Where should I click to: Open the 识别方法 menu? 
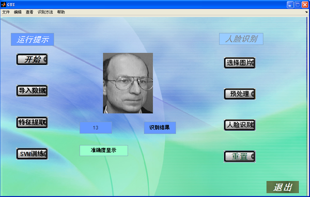coord(45,12)
